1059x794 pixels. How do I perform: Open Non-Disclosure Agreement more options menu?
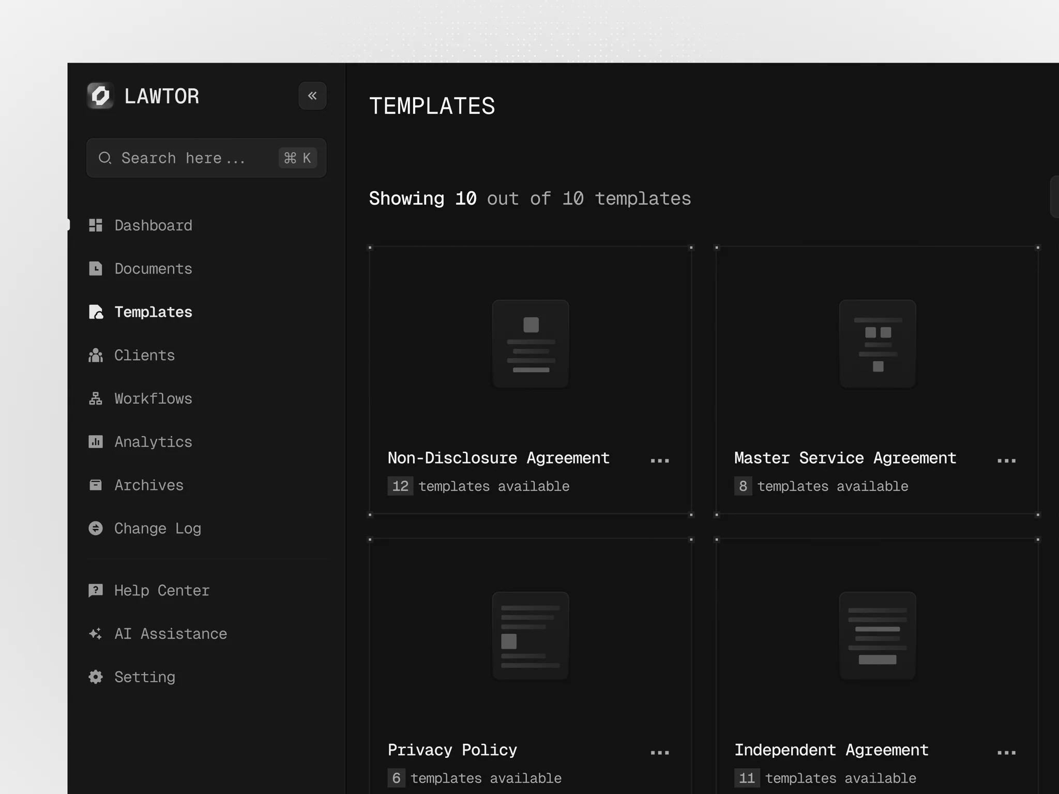click(x=660, y=461)
